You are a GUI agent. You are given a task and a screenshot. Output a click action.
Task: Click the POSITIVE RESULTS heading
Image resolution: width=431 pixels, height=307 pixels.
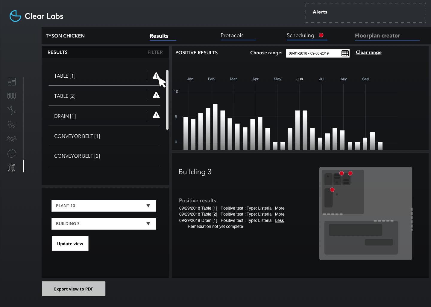196,52
